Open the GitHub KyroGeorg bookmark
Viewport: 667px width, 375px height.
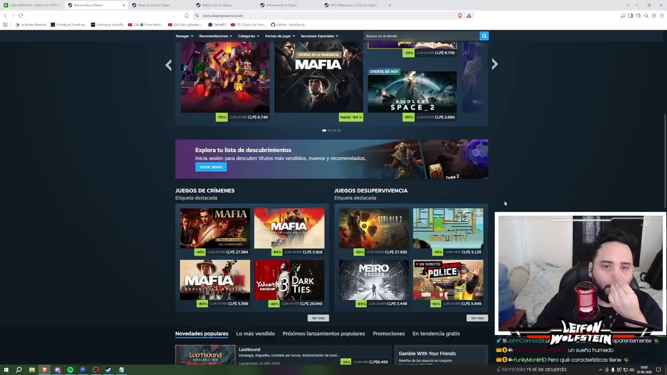288,24
